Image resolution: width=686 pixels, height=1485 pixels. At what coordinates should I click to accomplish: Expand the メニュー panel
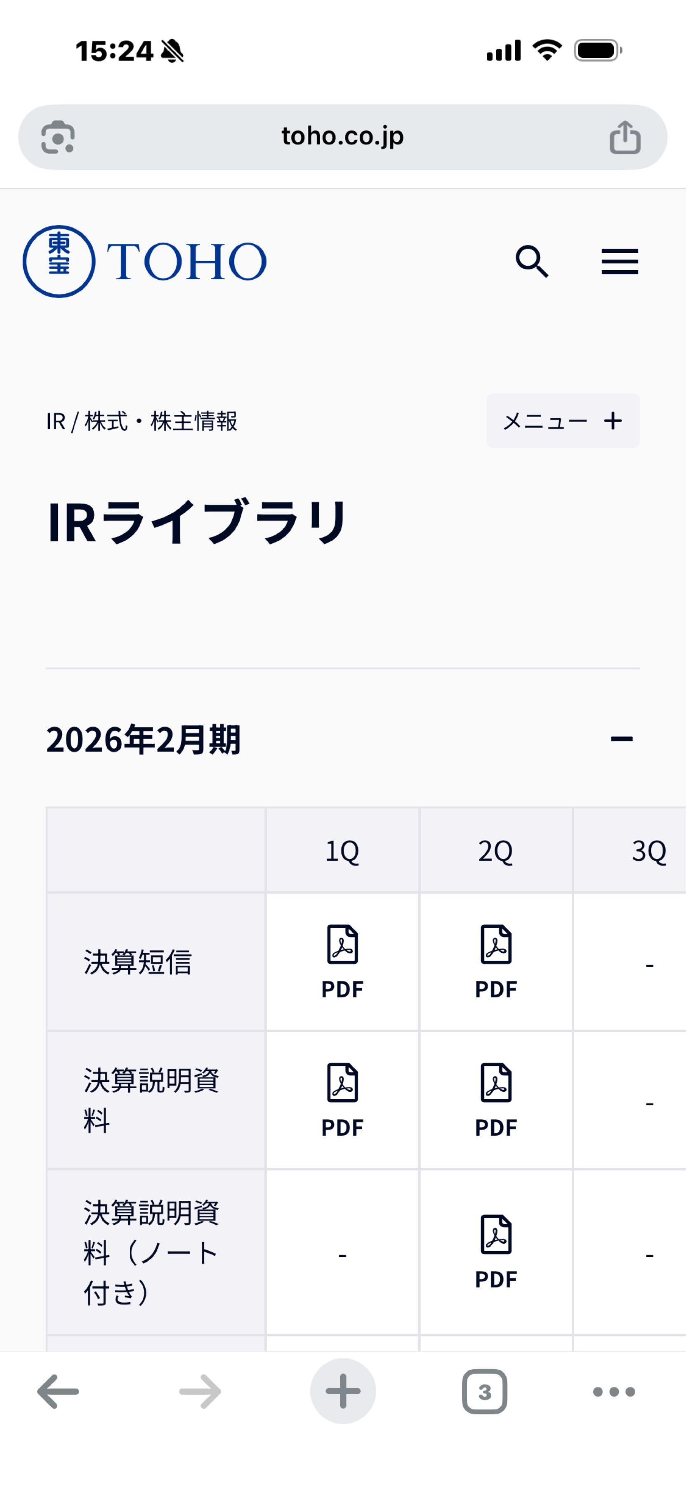(563, 420)
